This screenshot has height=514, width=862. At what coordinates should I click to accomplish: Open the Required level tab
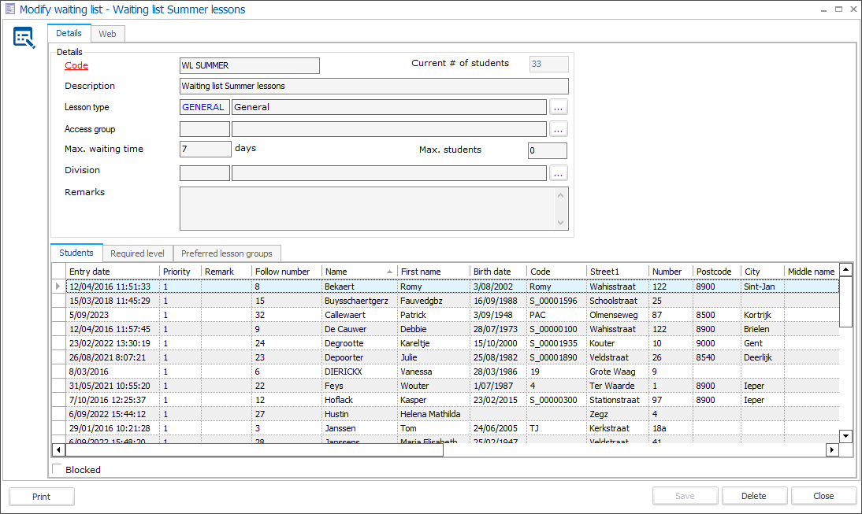tap(137, 253)
